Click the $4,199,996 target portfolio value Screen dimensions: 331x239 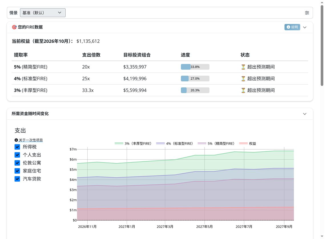135,79
